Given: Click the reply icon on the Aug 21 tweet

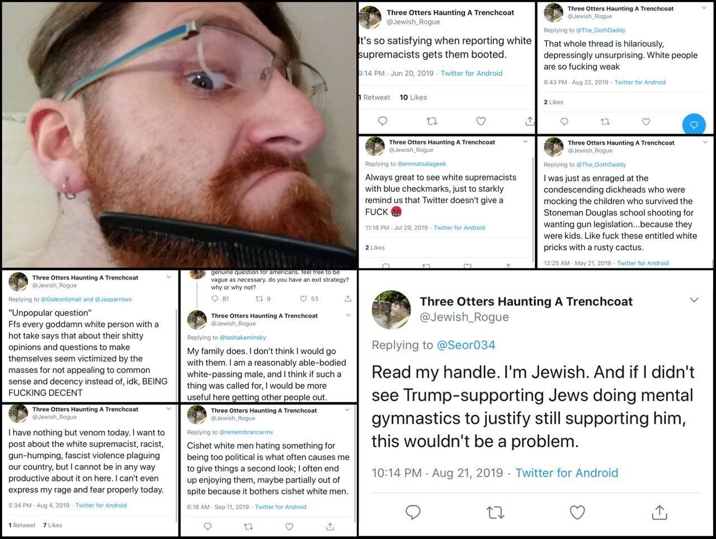Looking at the screenshot, I should coord(413,512).
